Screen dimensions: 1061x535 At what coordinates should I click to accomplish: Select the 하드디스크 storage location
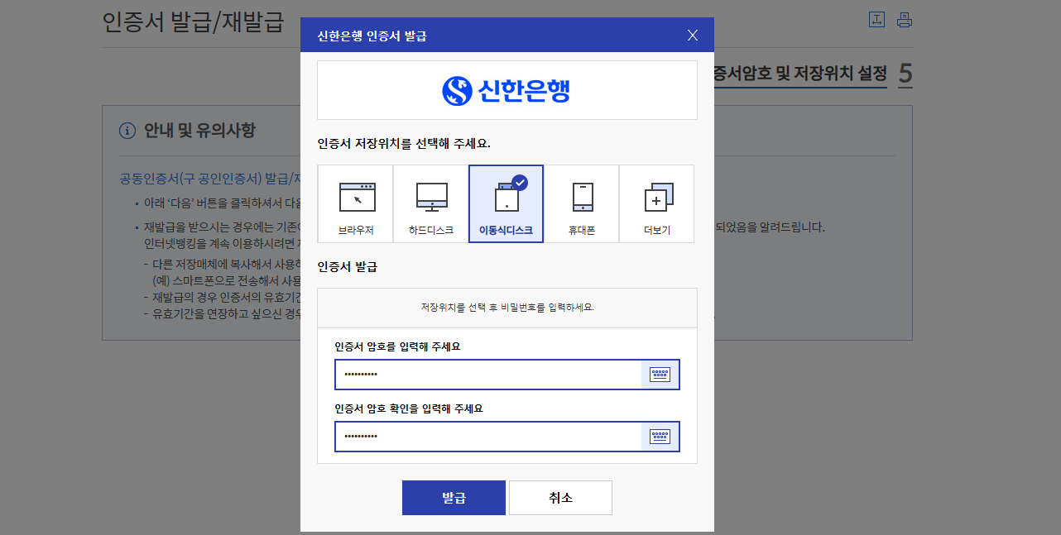[x=431, y=204]
